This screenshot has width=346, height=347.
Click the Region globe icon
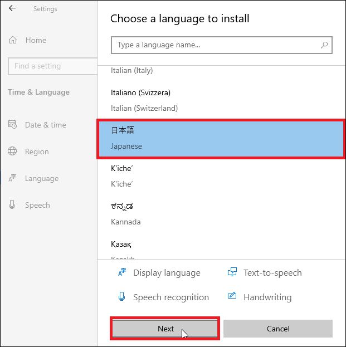(12, 151)
